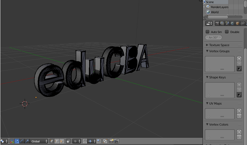Click the Shape Keys list box

[220, 90]
